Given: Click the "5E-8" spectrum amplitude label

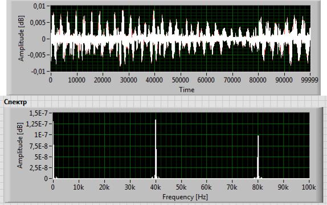Looking at the screenshot, I should [x=40, y=157].
